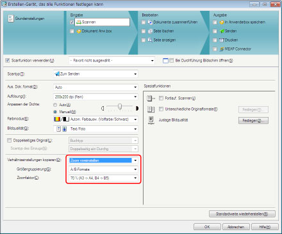
Task: Click the Drucken printer icon
Action: pos(222,40)
